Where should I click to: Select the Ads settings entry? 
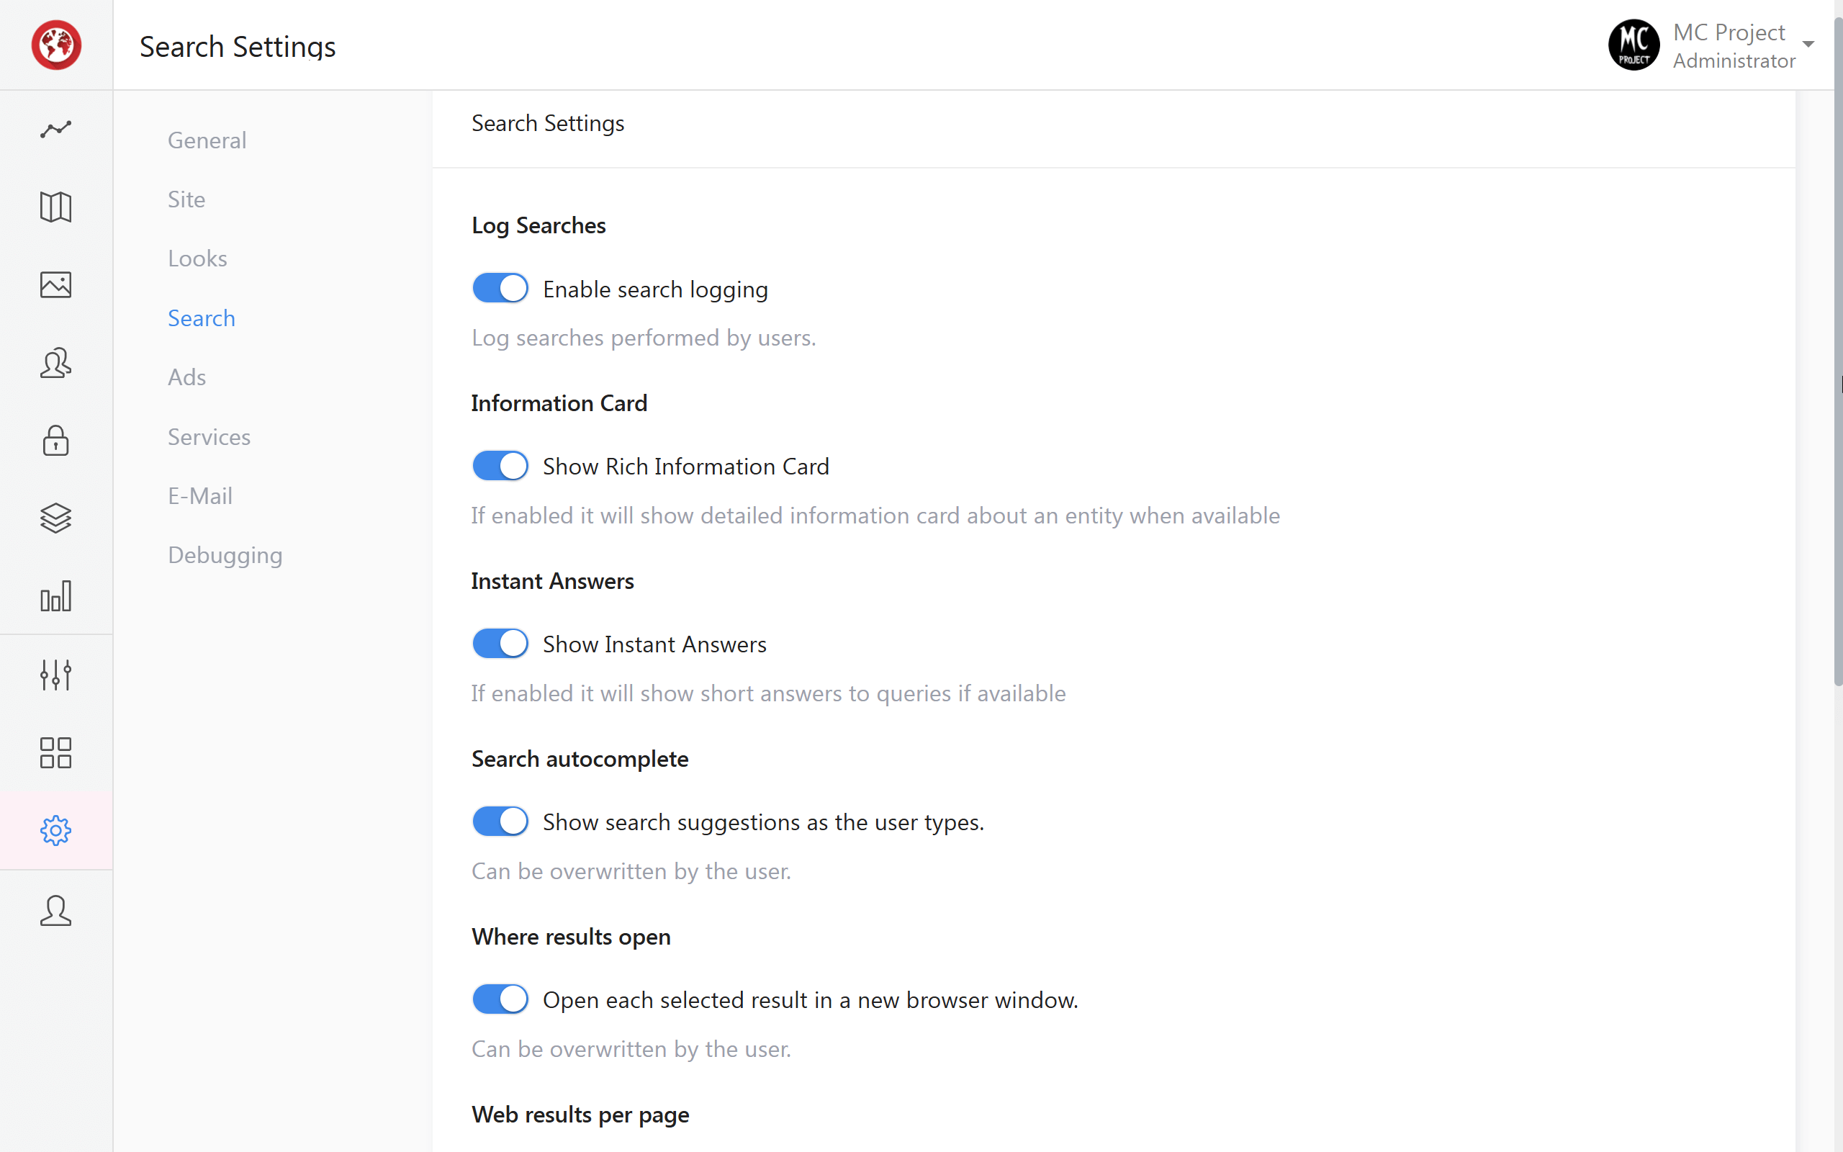[x=186, y=377]
